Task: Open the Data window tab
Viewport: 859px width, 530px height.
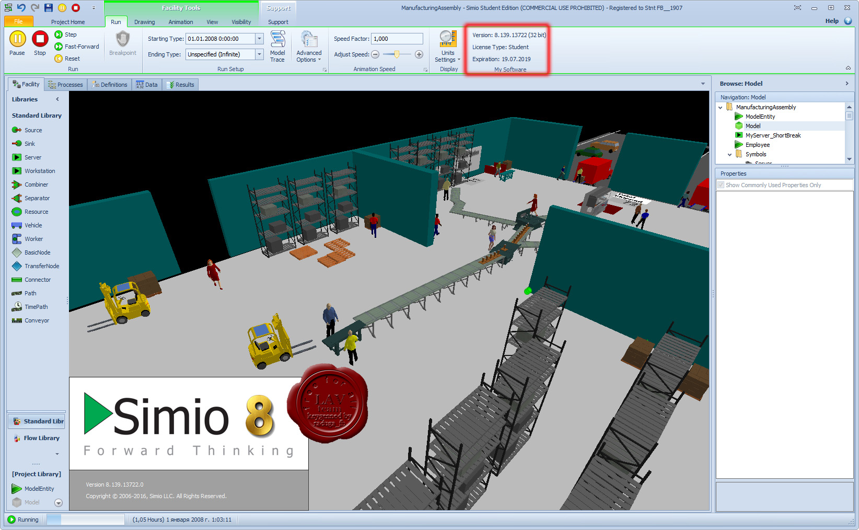Action: point(147,85)
